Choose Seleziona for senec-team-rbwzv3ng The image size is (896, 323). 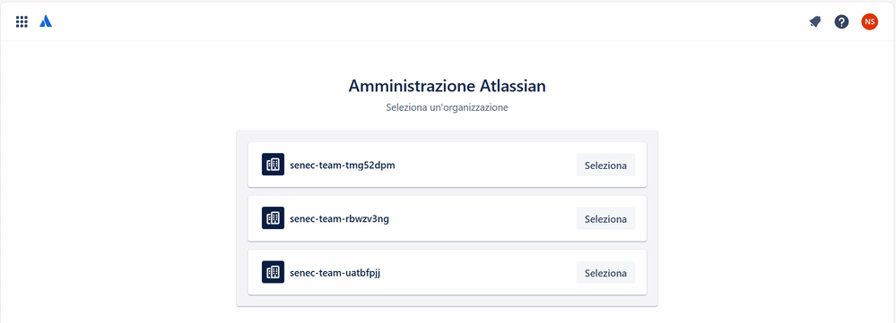(605, 218)
